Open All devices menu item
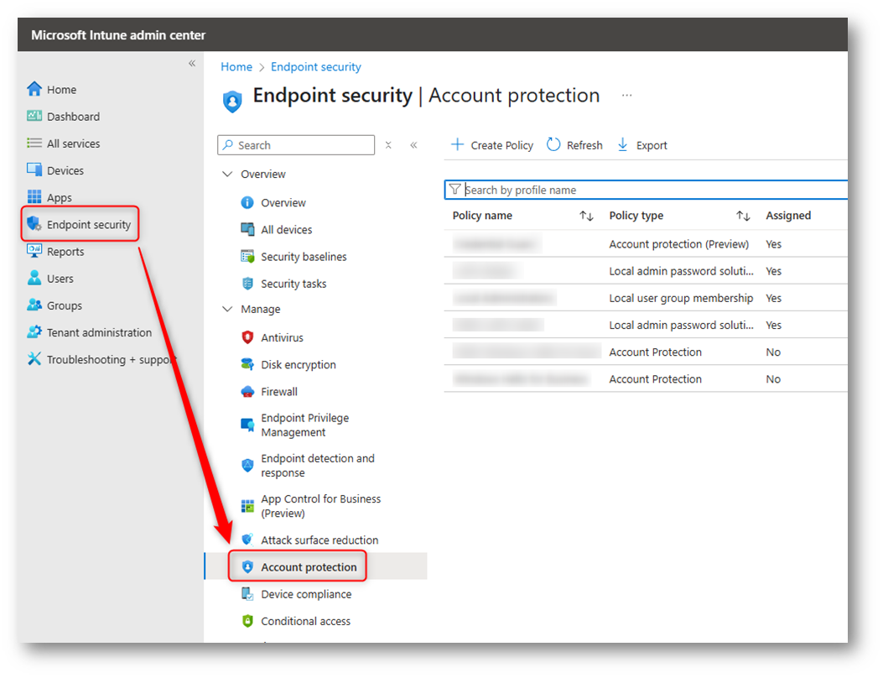The image size is (883, 678). (287, 229)
